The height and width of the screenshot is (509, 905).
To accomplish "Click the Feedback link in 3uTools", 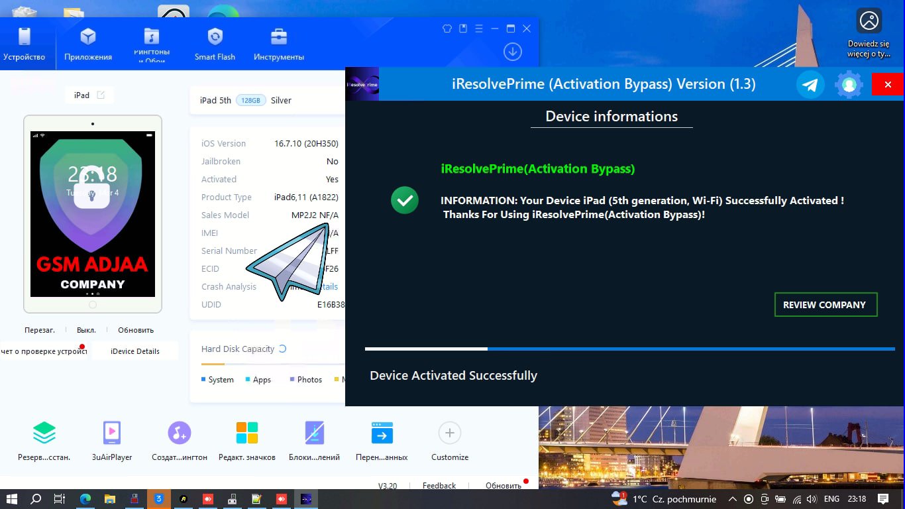I will pos(439,485).
